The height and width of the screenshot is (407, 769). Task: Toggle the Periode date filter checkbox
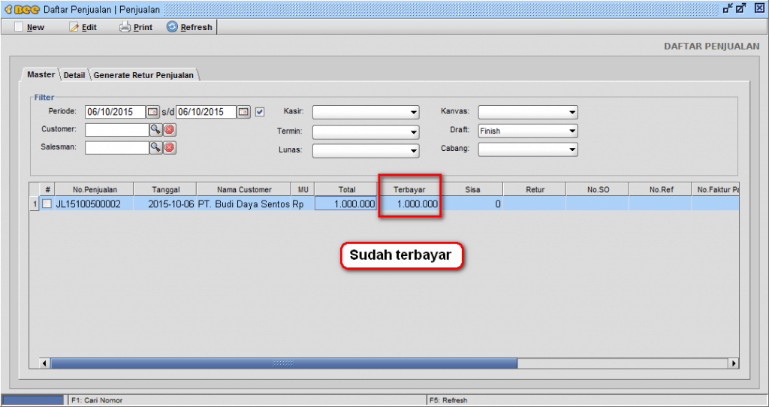[x=260, y=112]
